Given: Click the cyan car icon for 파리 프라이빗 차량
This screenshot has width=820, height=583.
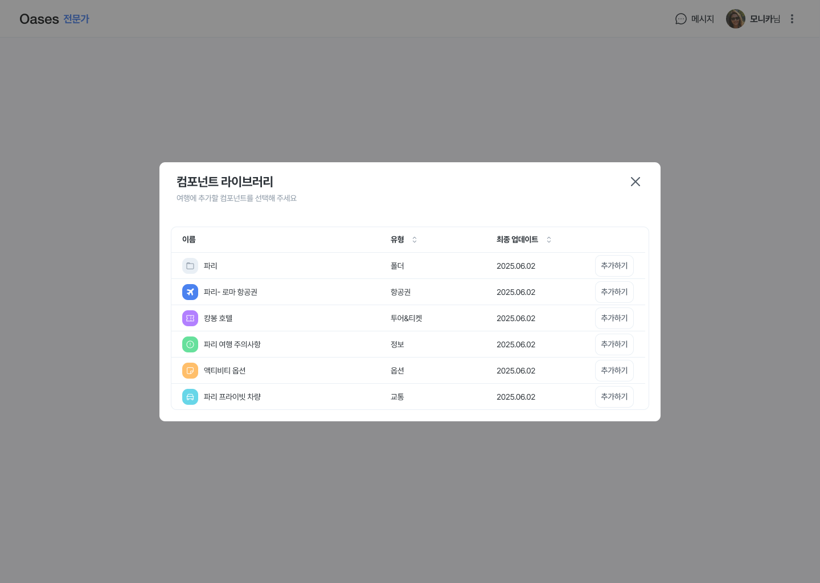Looking at the screenshot, I should (x=190, y=397).
